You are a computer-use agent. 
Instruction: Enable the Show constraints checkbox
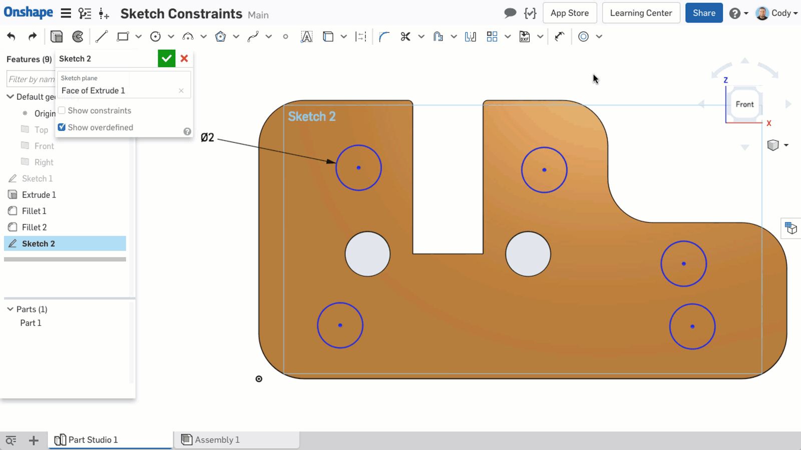pos(61,110)
